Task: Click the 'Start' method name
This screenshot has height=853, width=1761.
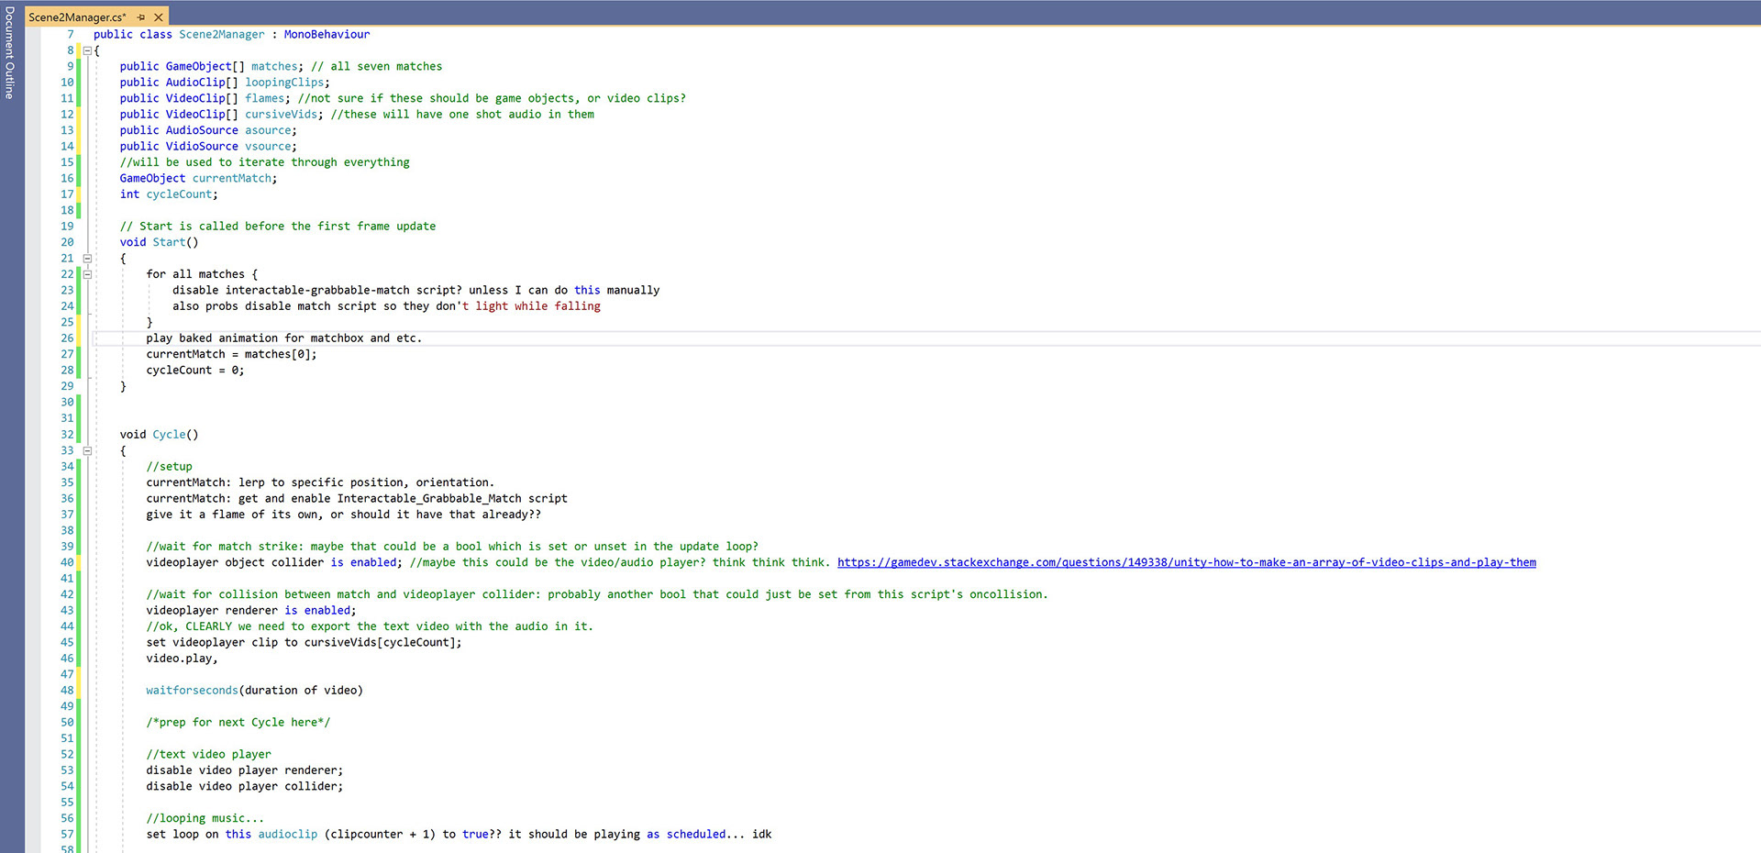Action: [169, 242]
